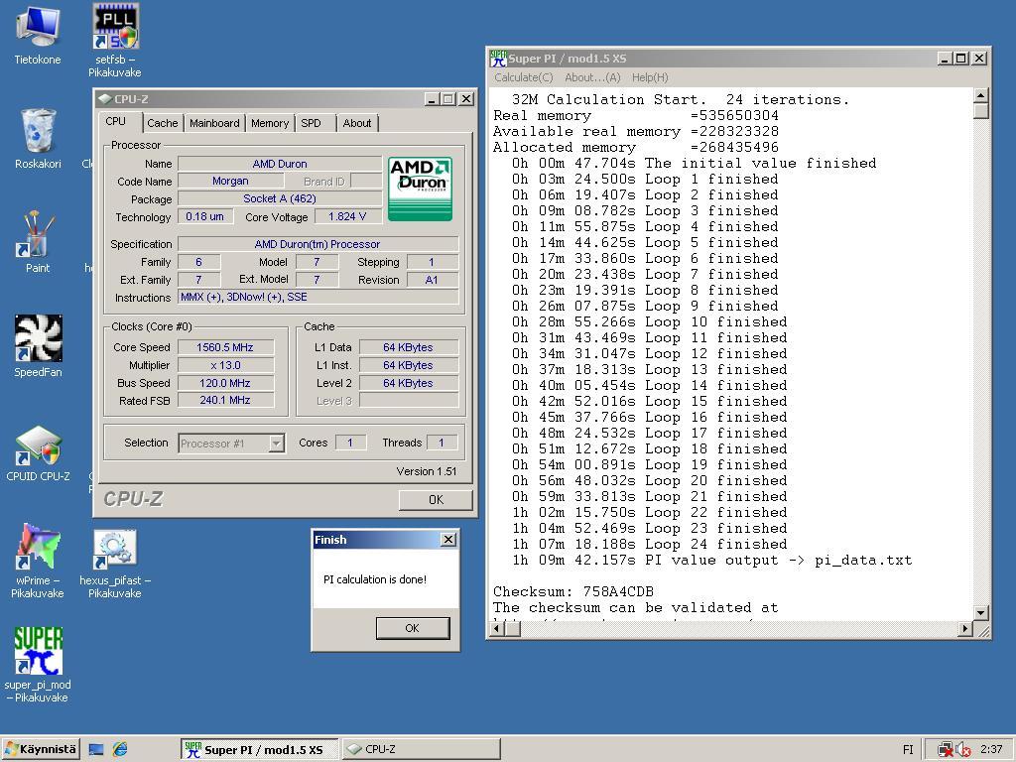Click the Multiplier value x 13.0
The height and width of the screenshot is (762, 1016).
(x=225, y=365)
